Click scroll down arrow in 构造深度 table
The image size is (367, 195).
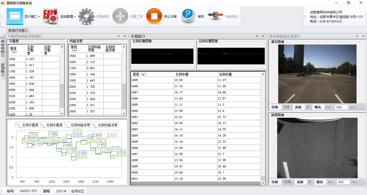(x=124, y=114)
